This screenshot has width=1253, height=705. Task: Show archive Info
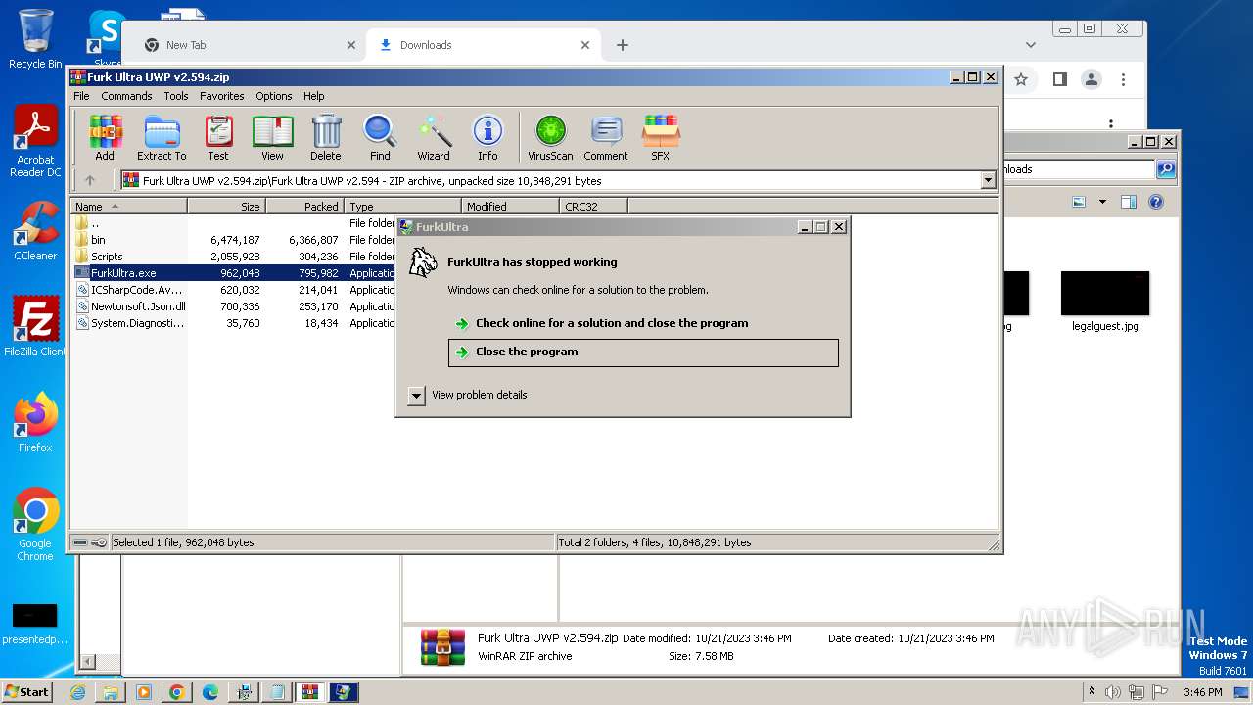[x=487, y=137]
